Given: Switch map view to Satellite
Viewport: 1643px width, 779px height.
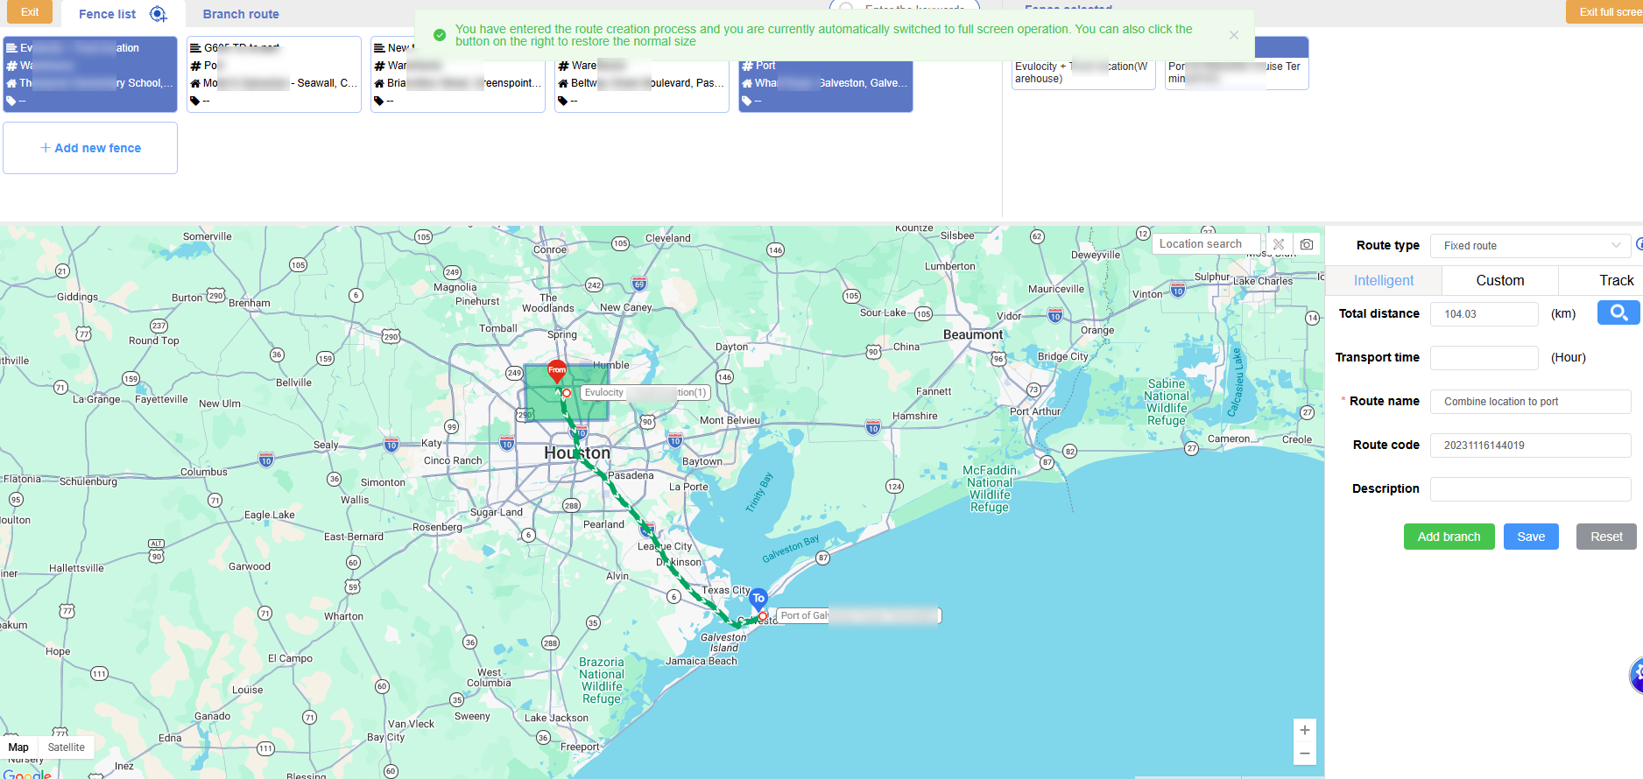Looking at the screenshot, I should [66, 747].
